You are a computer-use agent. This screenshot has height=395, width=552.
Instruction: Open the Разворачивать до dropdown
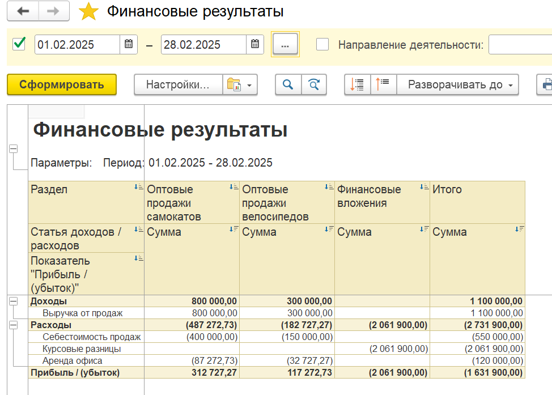click(x=458, y=84)
